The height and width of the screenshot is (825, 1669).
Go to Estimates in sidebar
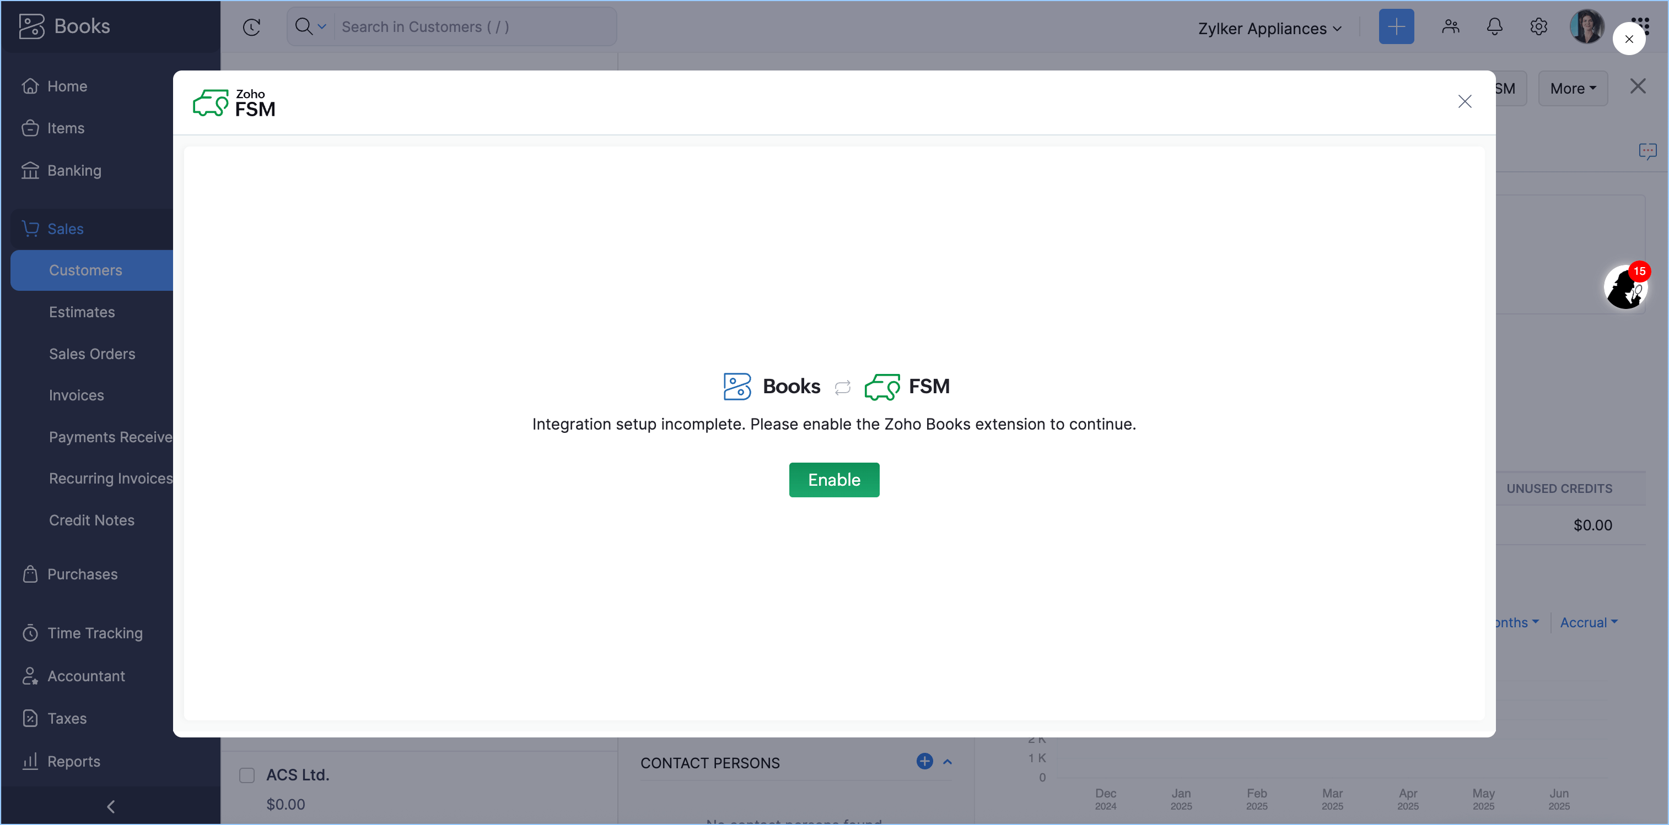(x=82, y=312)
